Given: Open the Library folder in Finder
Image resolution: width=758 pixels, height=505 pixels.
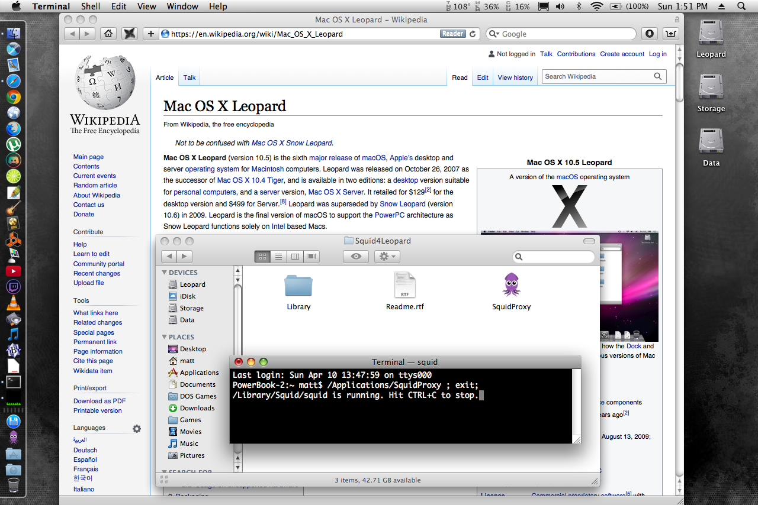Looking at the screenshot, I should pyautogui.click(x=298, y=284).
